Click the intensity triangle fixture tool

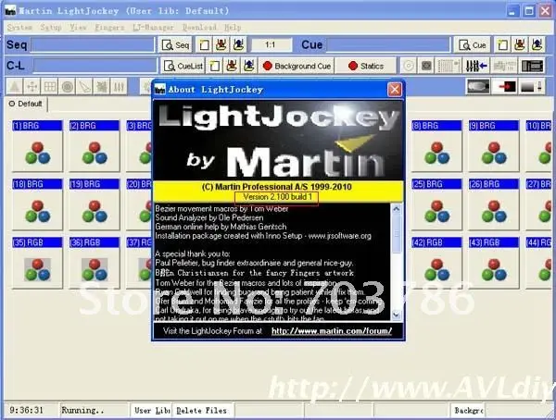[x=15, y=86]
